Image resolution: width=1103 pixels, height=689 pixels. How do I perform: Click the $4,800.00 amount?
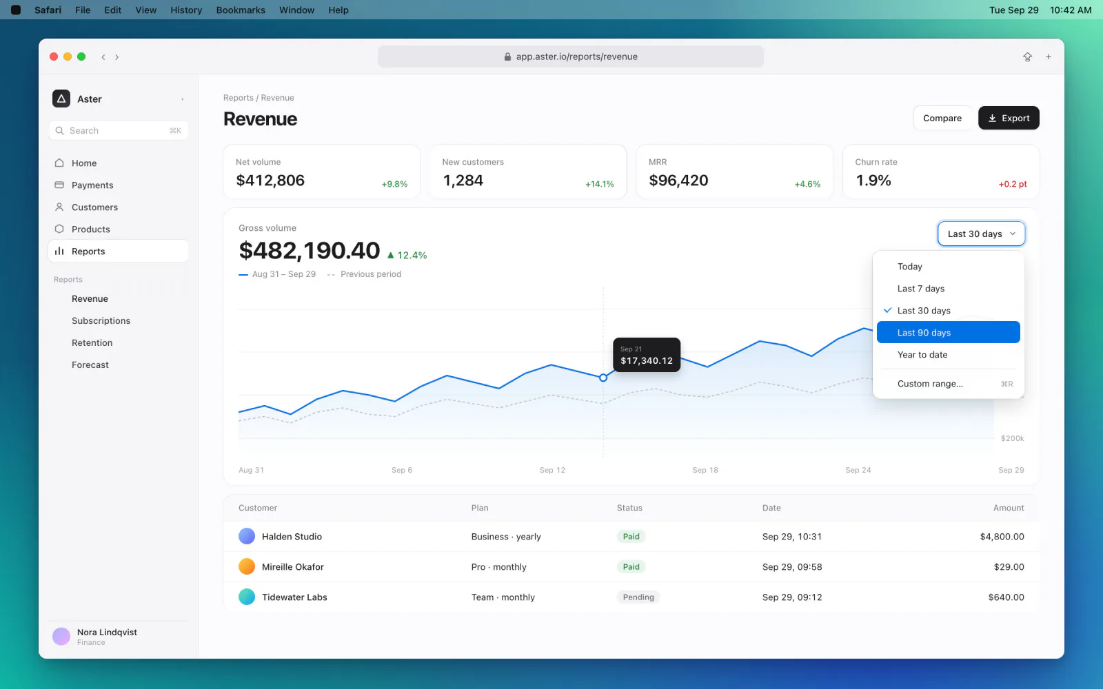point(1002,536)
